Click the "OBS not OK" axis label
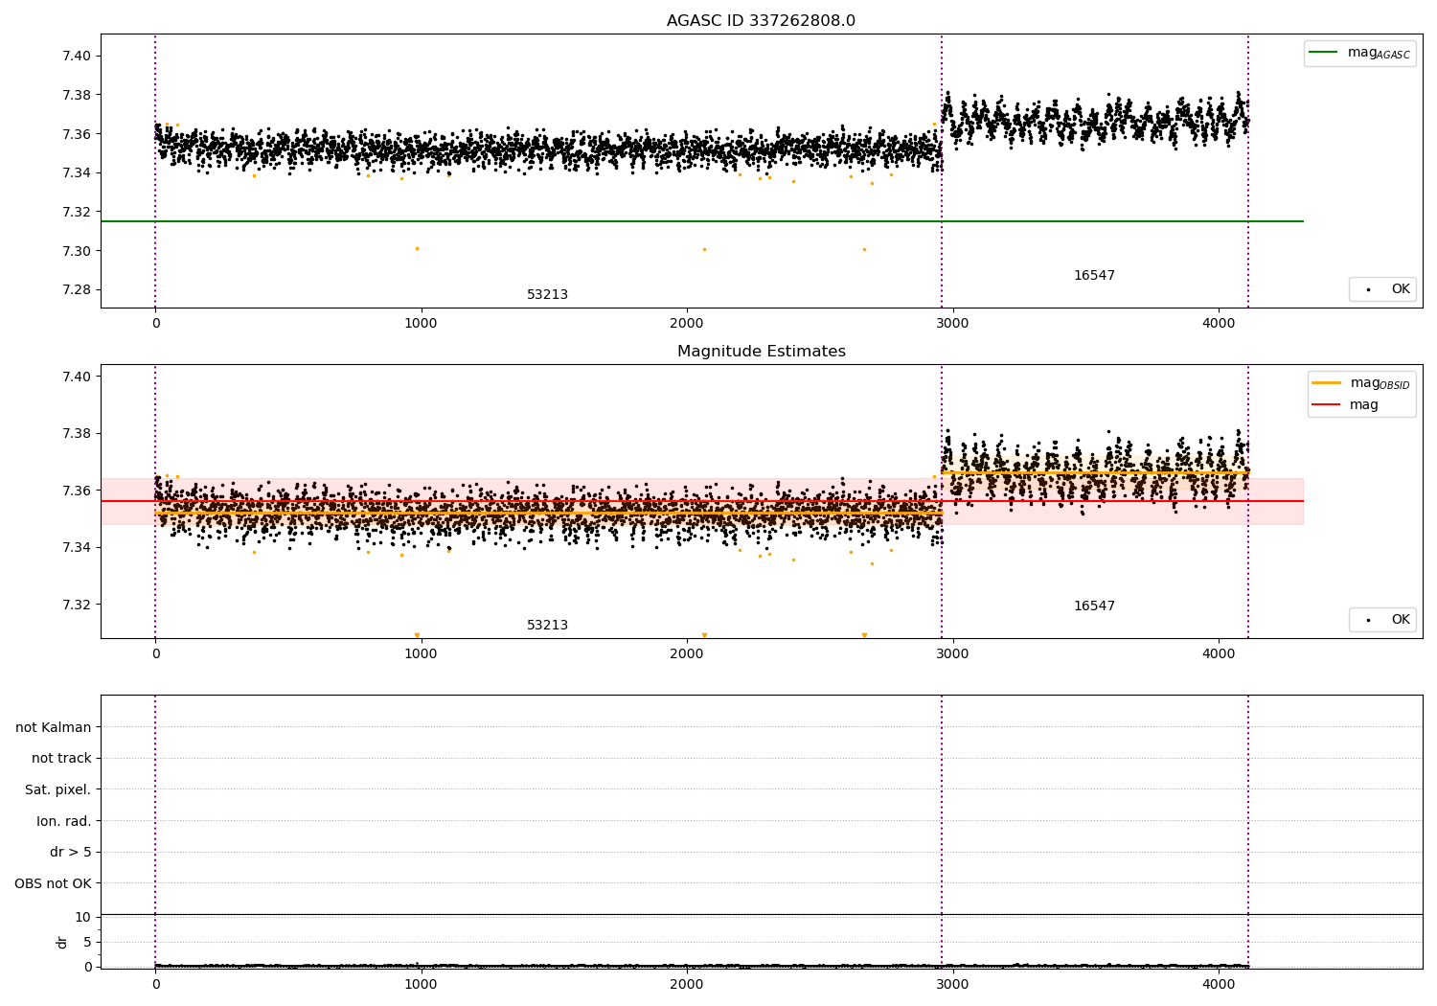The width and height of the screenshot is (1437, 1006). (53, 883)
